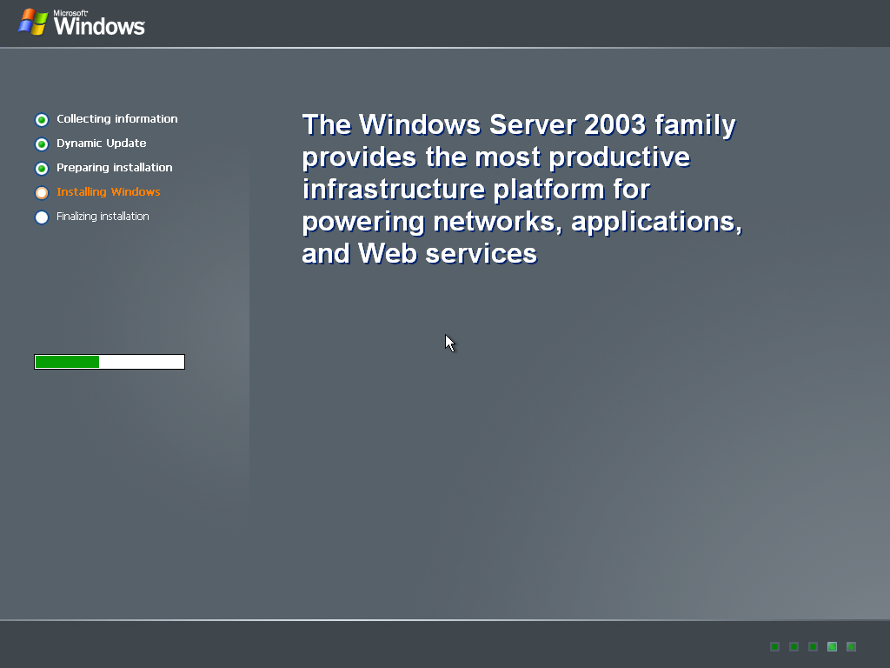Click the fourth green square in status row
Viewport: 890px width, 668px height.
[x=832, y=646]
